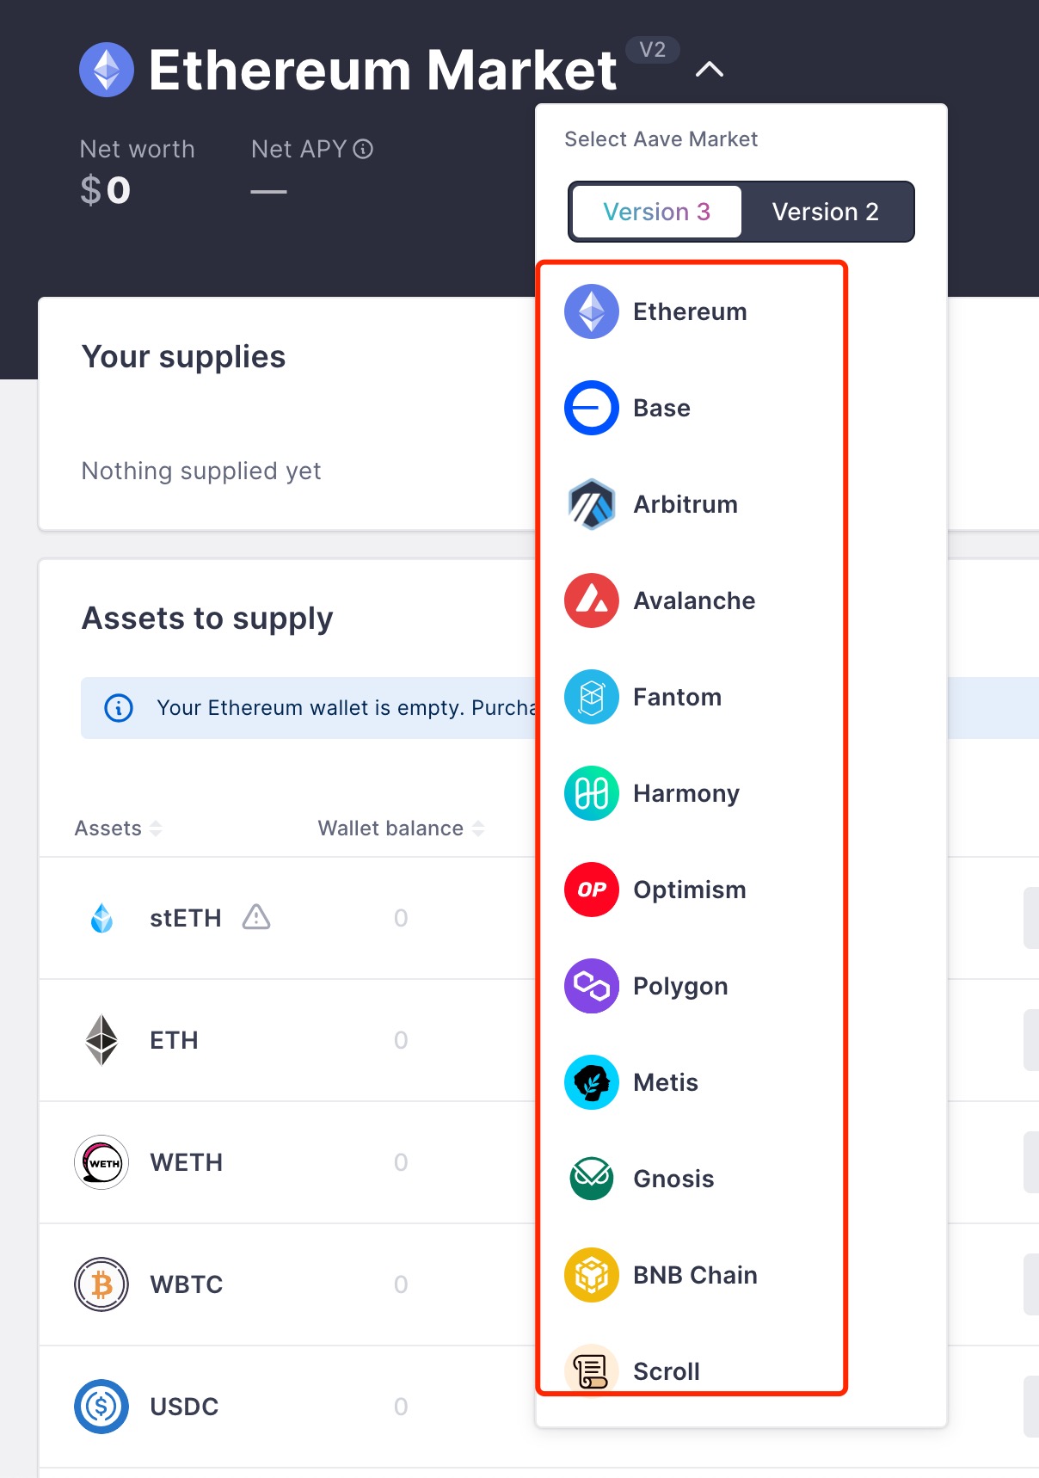Choose BNB Chain market
The image size is (1039, 1478).
point(694,1275)
